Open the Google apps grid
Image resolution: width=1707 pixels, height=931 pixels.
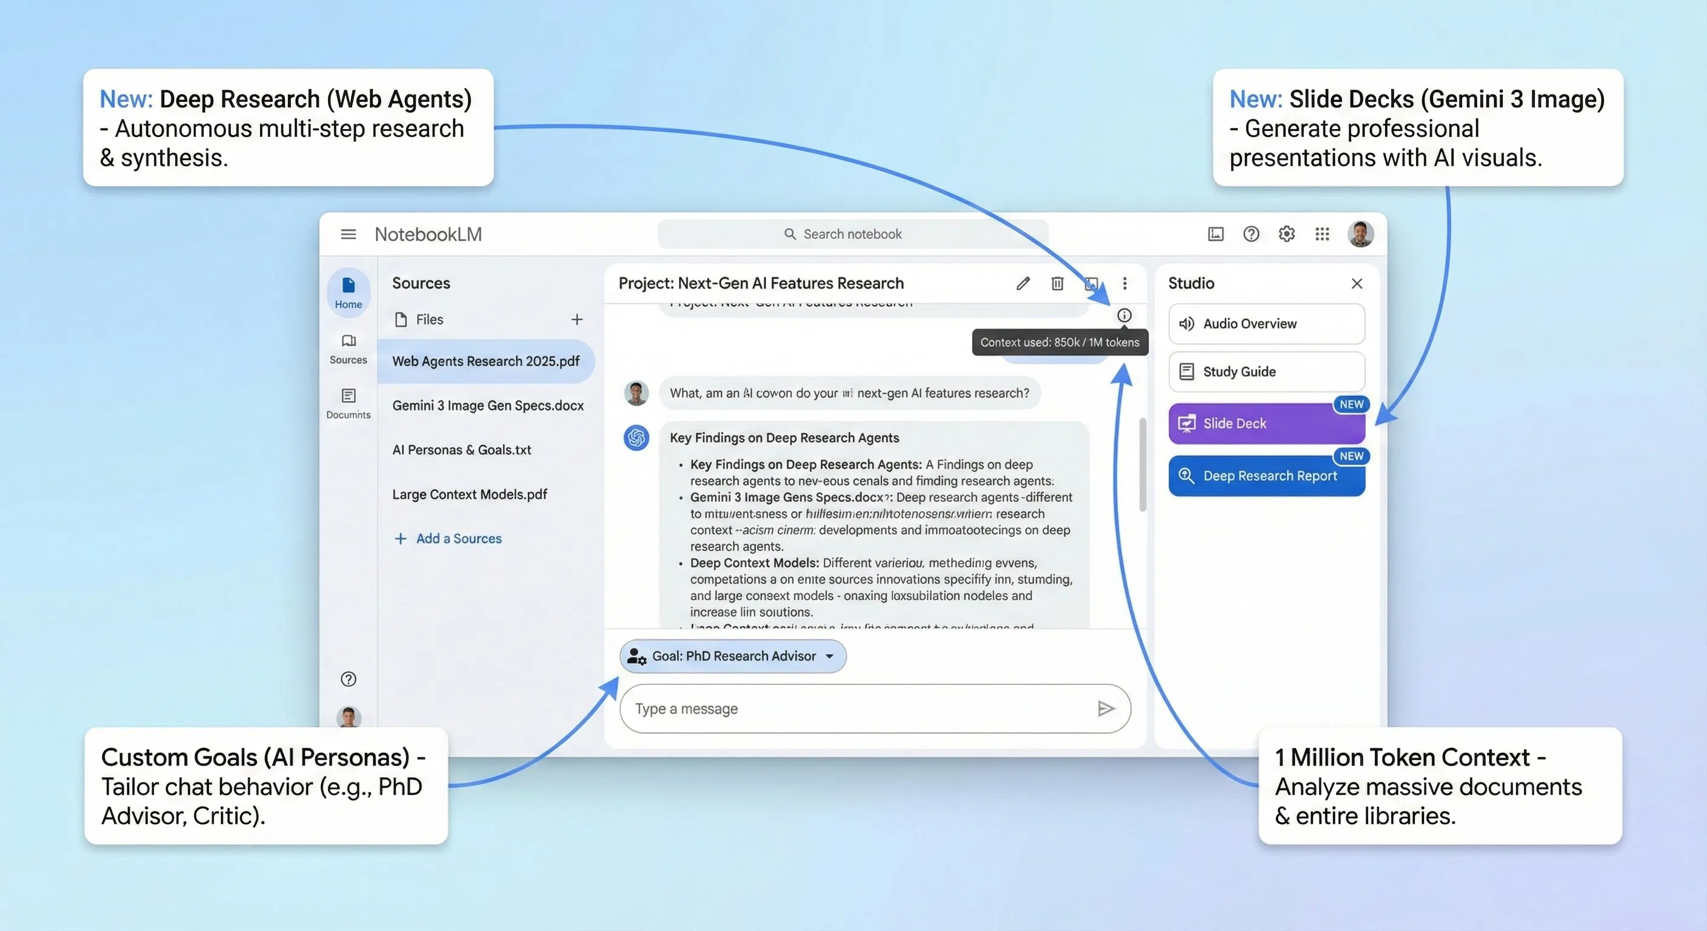click(x=1322, y=234)
